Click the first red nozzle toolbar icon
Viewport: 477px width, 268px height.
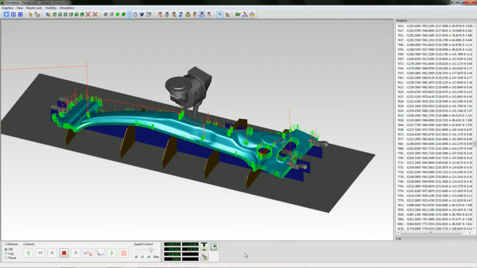tap(160, 14)
